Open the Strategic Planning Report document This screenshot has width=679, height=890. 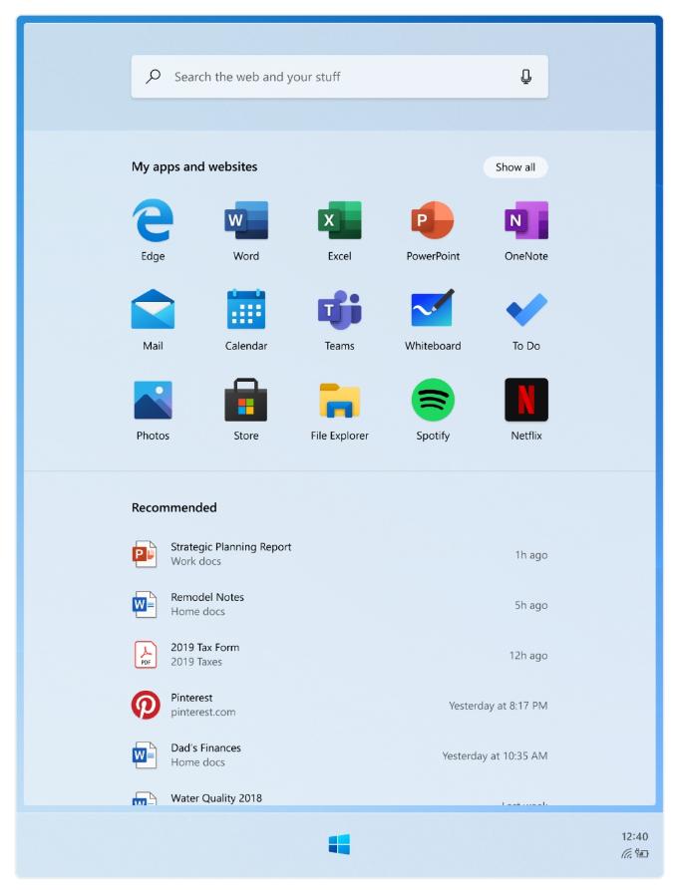click(339, 554)
